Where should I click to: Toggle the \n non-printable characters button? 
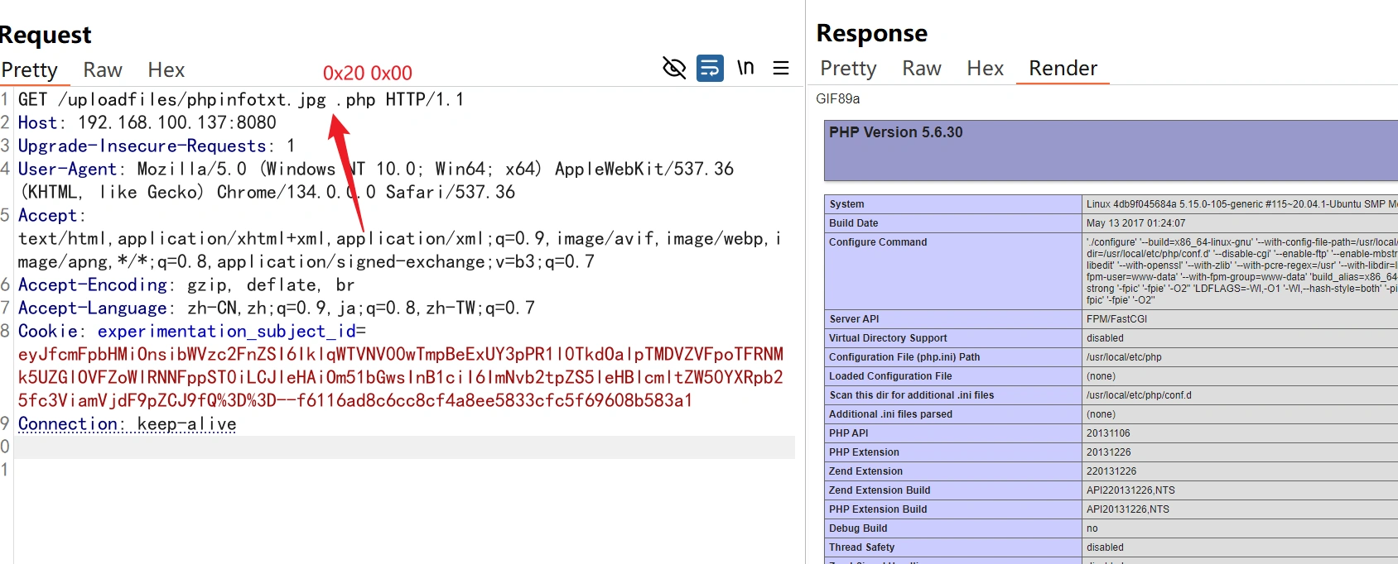click(x=745, y=68)
